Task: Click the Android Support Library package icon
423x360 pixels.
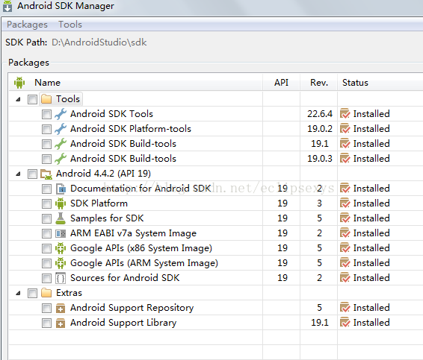Action: [61, 323]
